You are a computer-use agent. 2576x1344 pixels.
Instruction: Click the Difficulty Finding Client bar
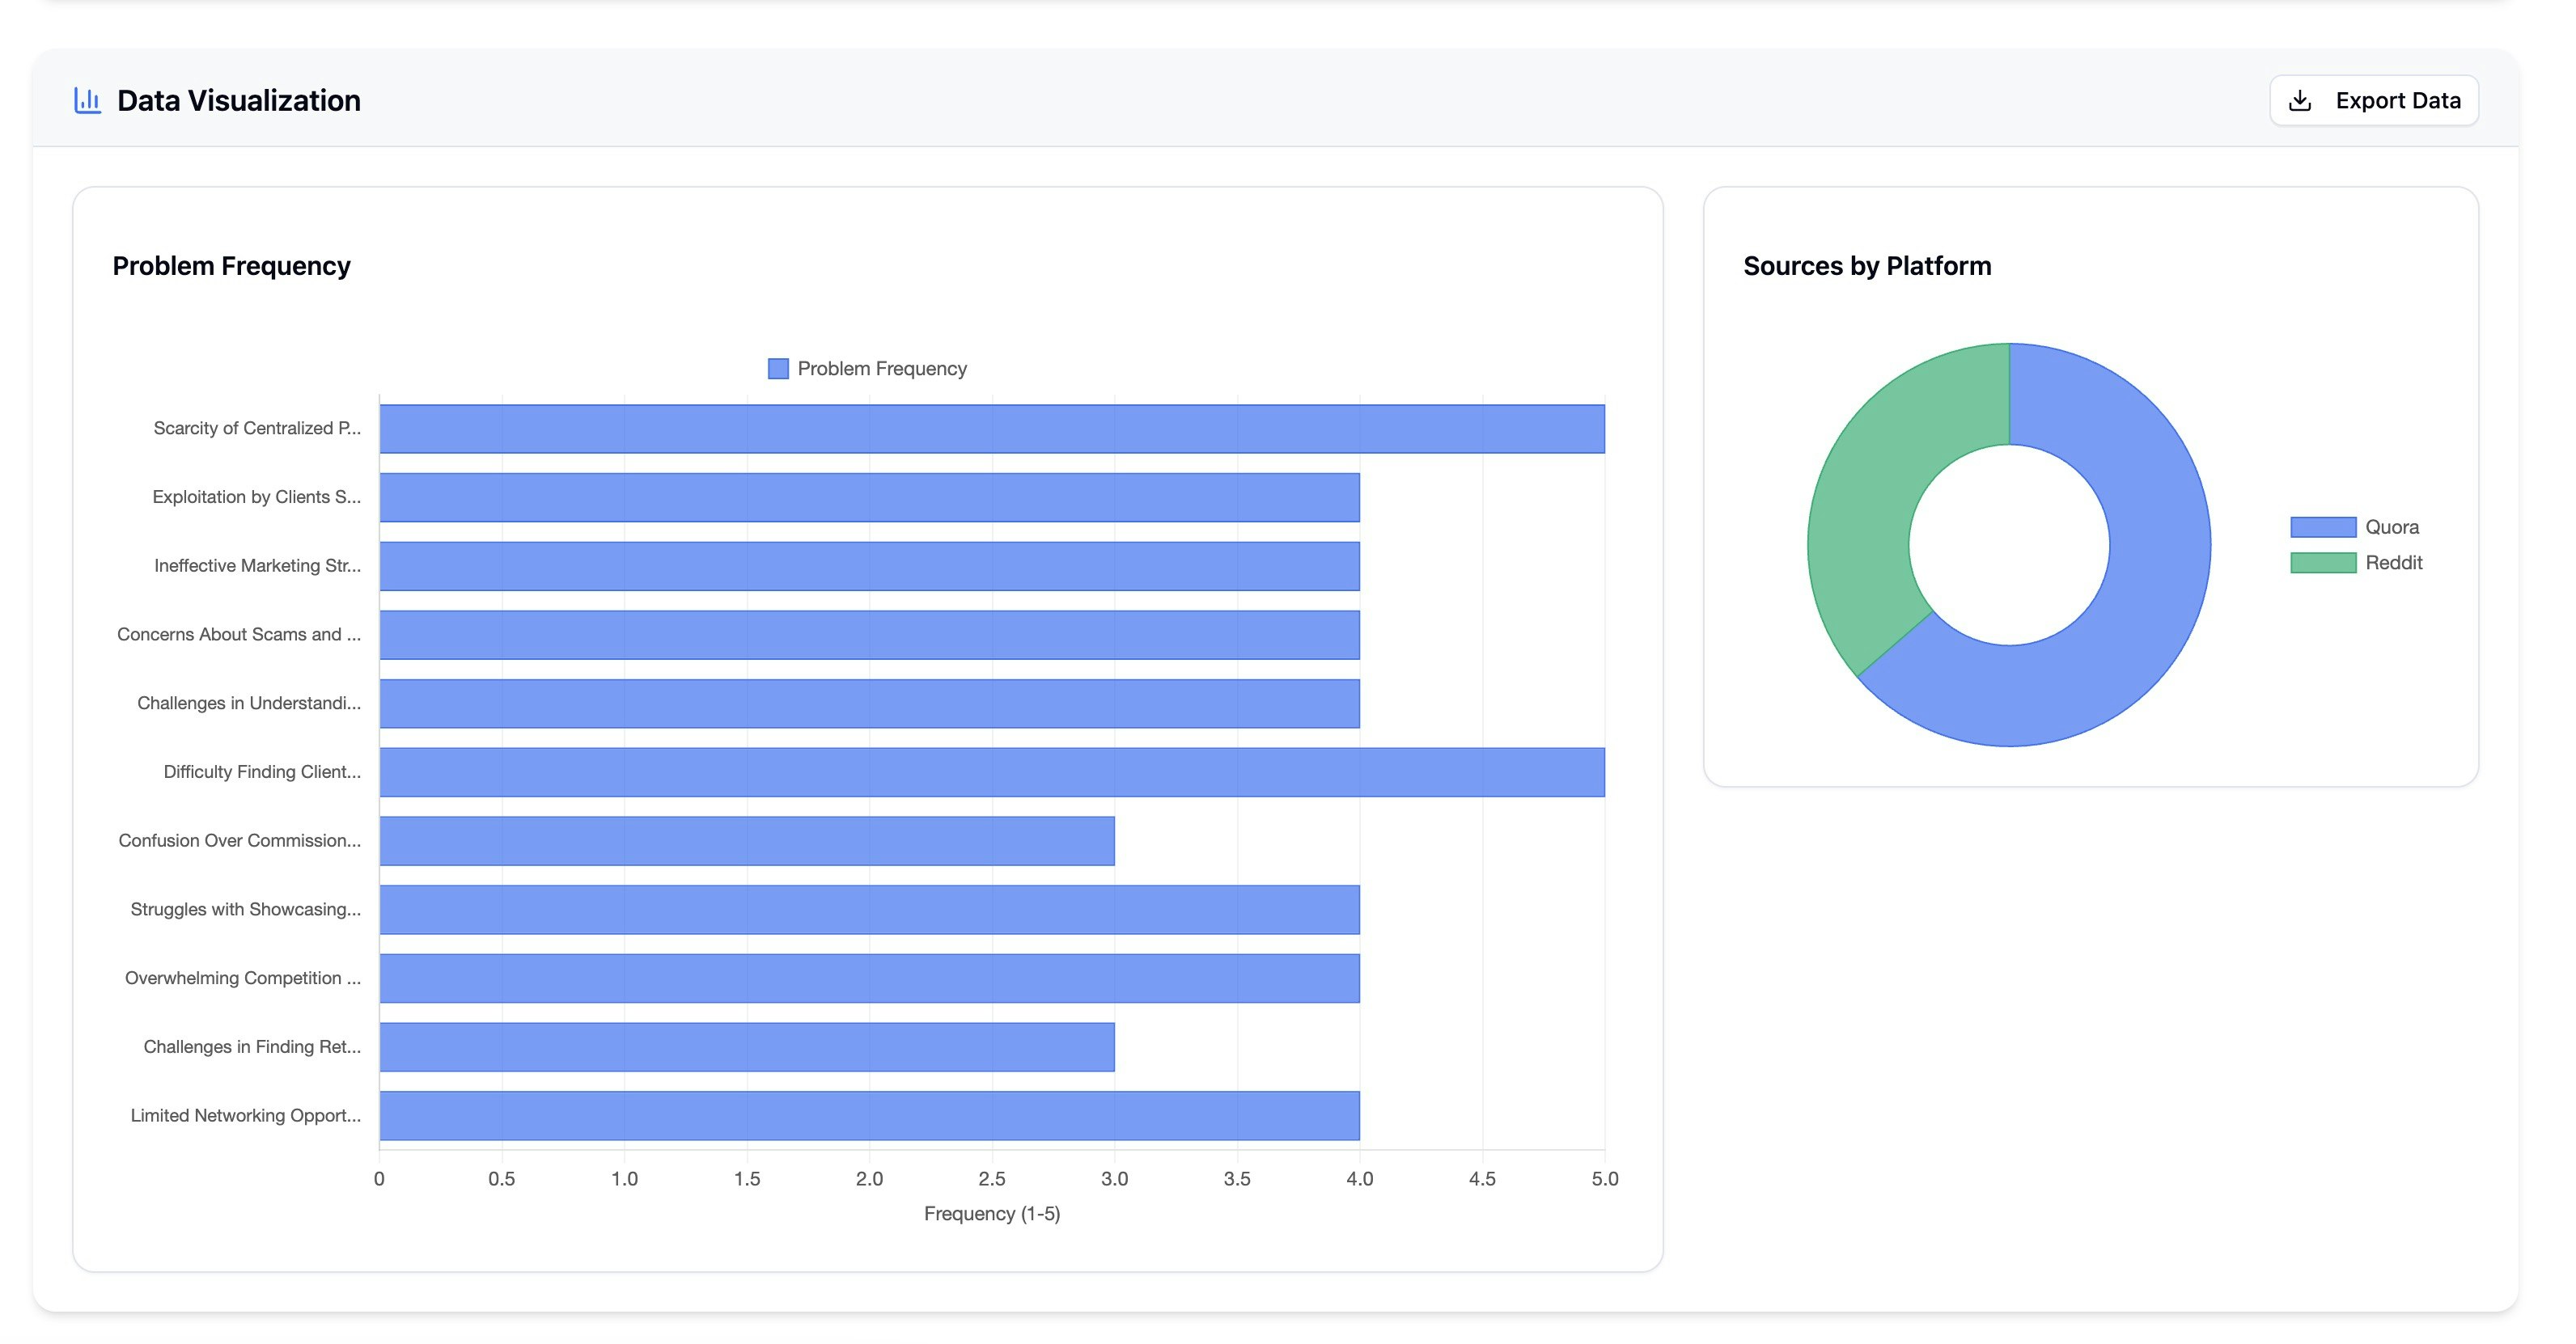click(x=990, y=772)
